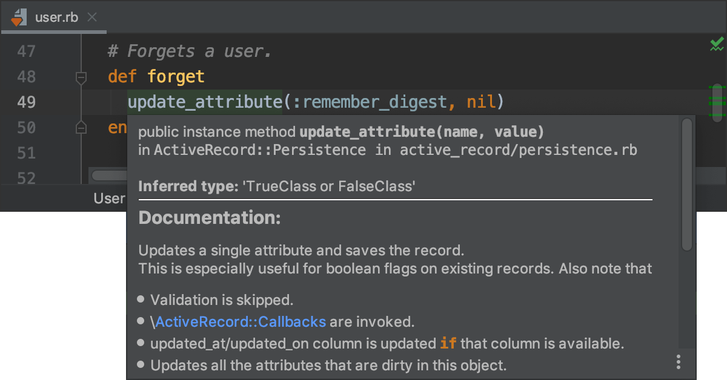Viewport: 727px width, 380px height.
Task: Open the kebab overflow menu in the documentation popup
Action: [678, 361]
